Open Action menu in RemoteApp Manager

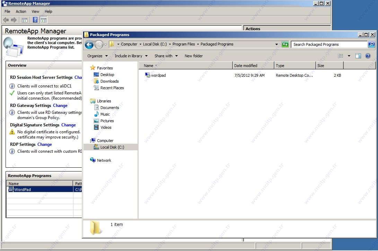click(21, 11)
